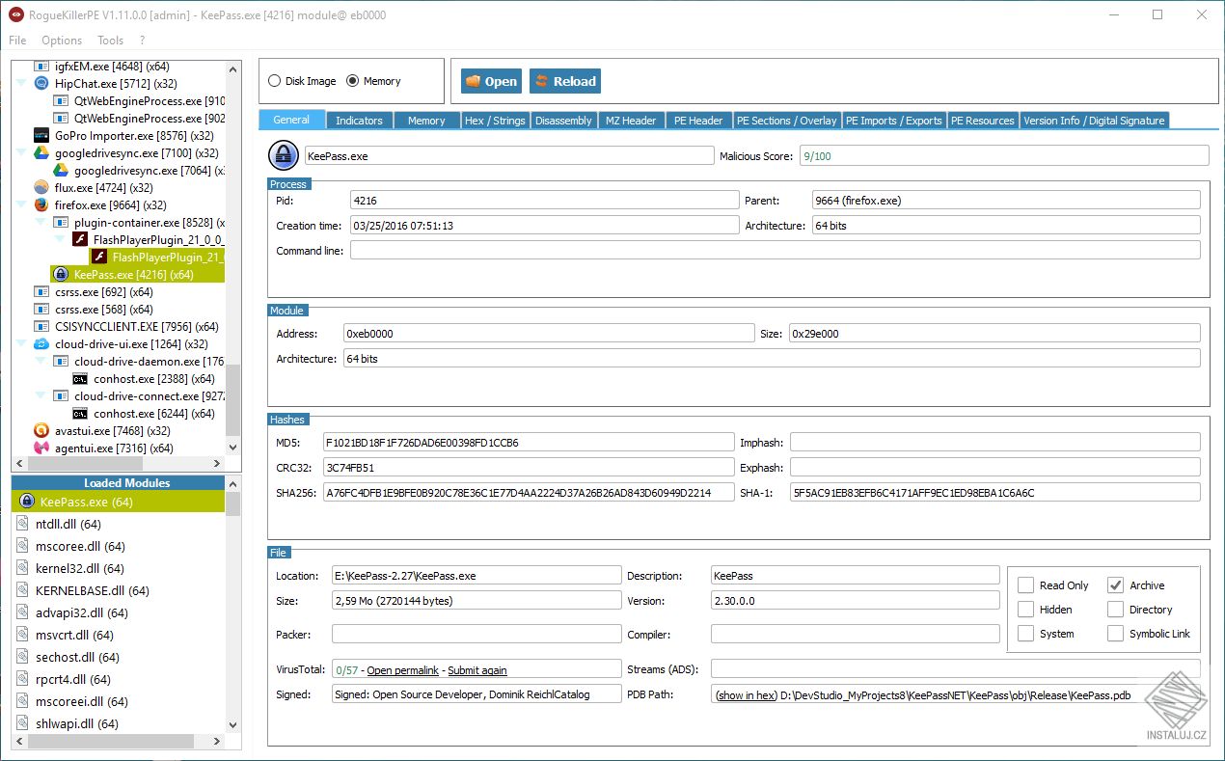Switch to the PE Imports / Exports tab

894,121
